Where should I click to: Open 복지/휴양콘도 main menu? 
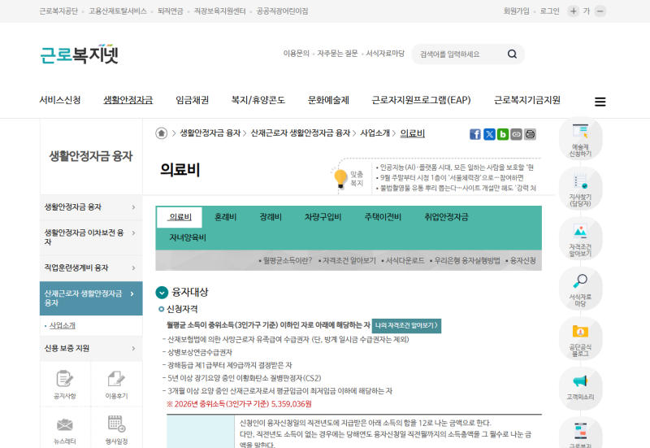click(258, 100)
